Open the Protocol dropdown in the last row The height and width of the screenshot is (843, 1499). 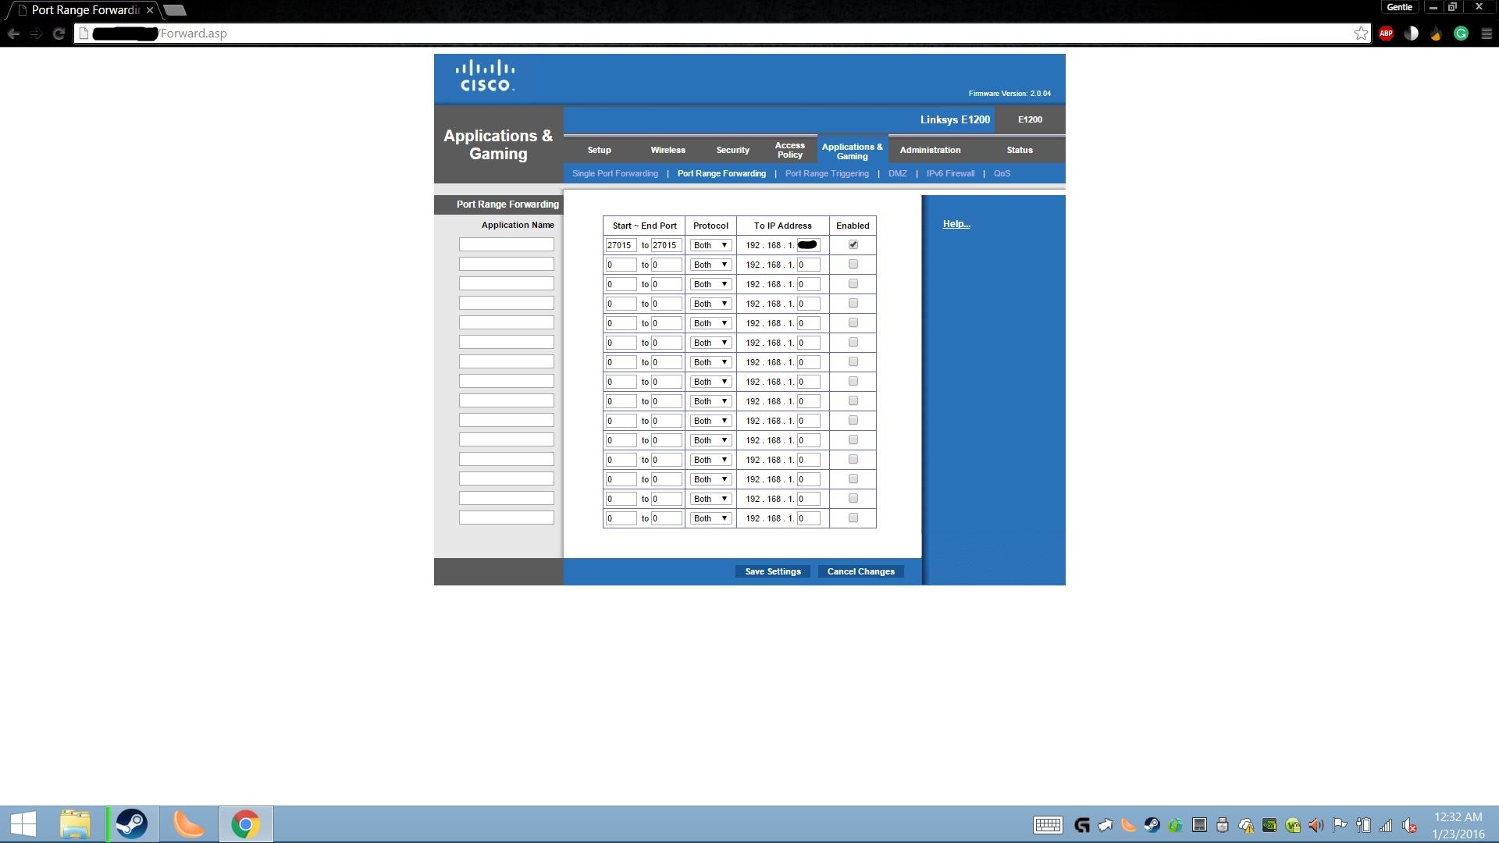pos(710,518)
